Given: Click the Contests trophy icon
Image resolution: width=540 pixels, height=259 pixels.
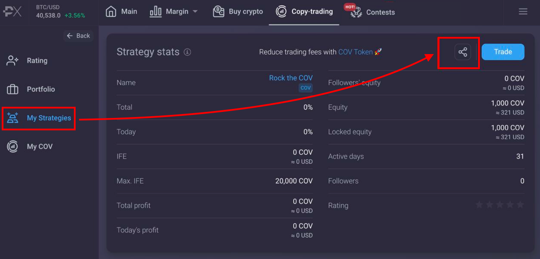Looking at the screenshot, I should 356,12.
